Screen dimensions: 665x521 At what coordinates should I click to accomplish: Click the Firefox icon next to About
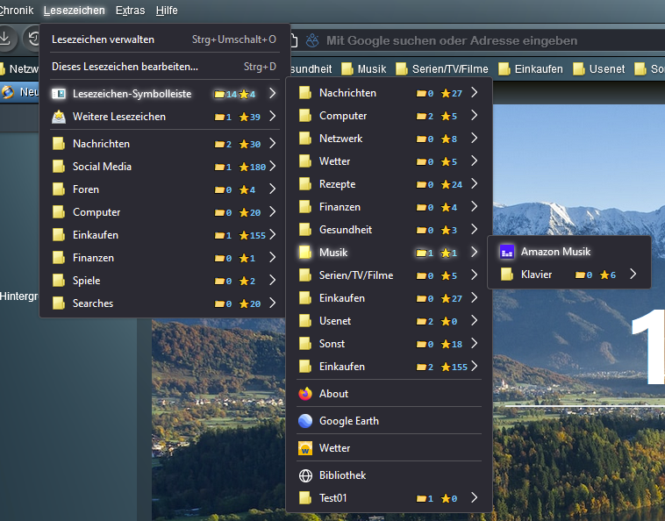point(305,394)
